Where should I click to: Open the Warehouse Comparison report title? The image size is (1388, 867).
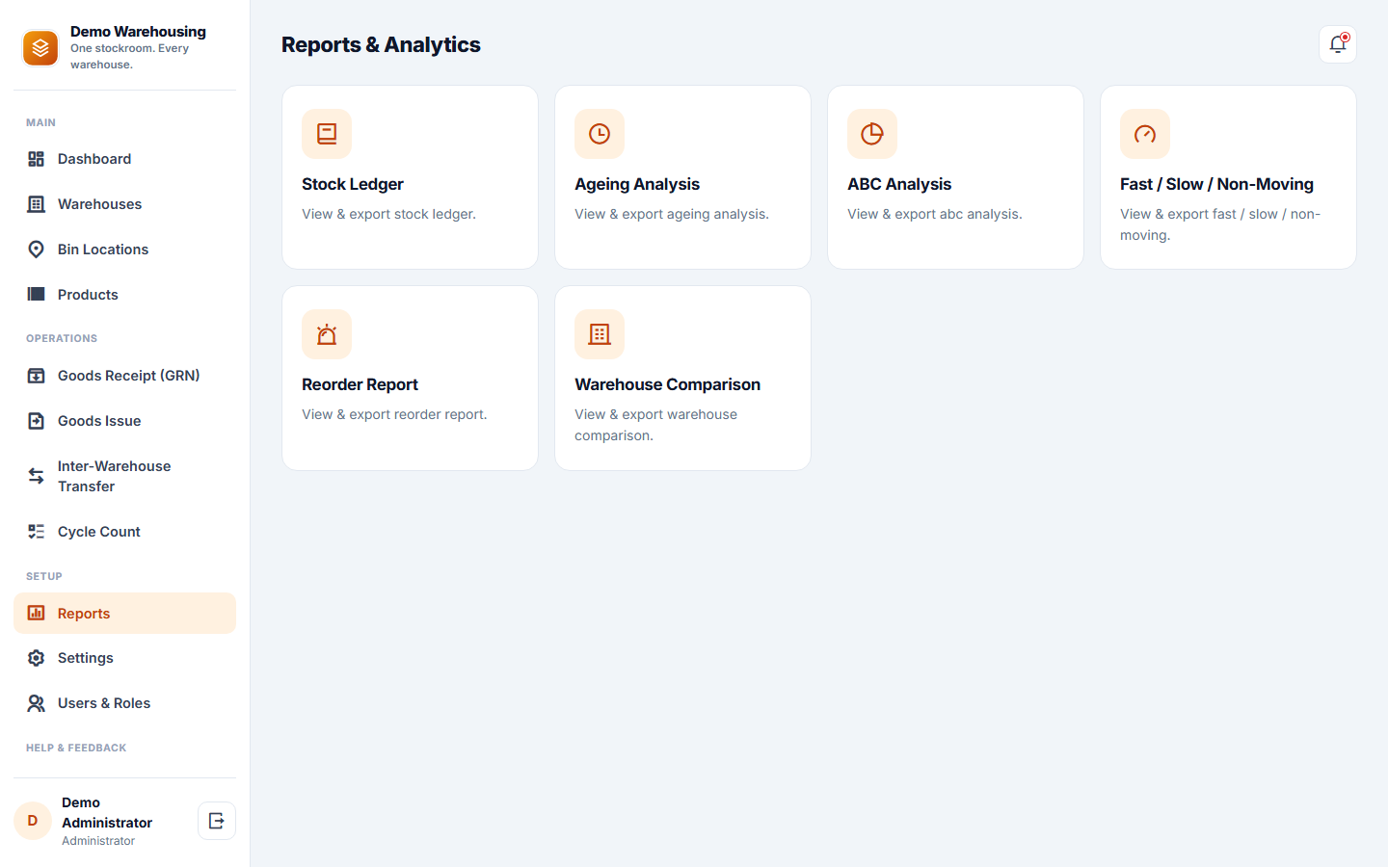(667, 384)
